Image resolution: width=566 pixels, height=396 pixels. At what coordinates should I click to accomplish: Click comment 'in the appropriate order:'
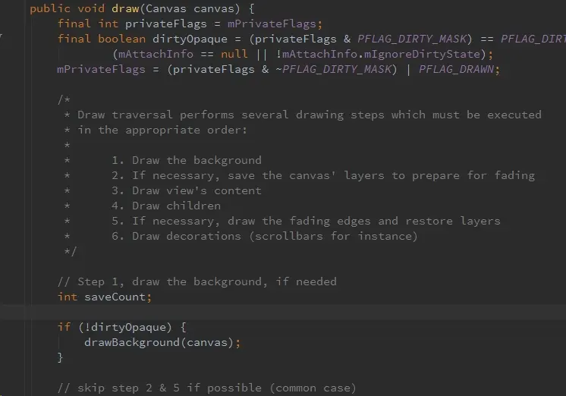pos(162,130)
